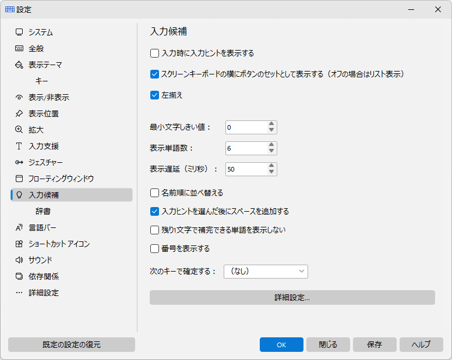This screenshot has height=360, width=452.
Task: Click the paint bucket icon beside 表示テーマ
Action: click(x=19, y=65)
